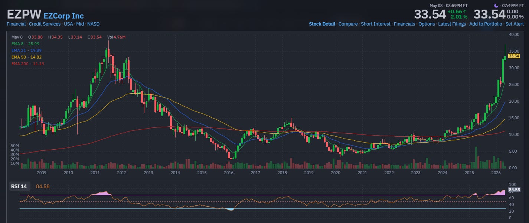Open the Latest Filings link

[x=452, y=24]
